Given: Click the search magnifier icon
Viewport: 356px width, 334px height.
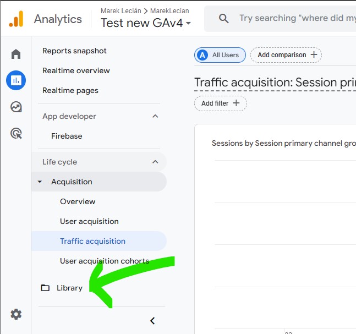Looking at the screenshot, I should point(223,18).
